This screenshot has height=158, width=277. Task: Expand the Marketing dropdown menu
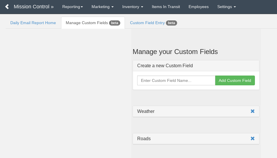point(102,7)
